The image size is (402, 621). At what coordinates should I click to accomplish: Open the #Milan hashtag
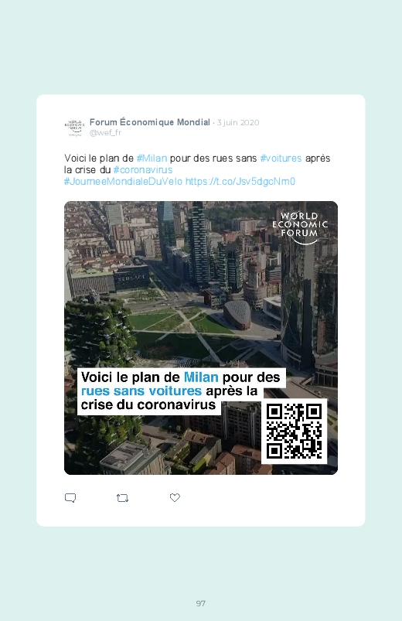[x=152, y=158]
